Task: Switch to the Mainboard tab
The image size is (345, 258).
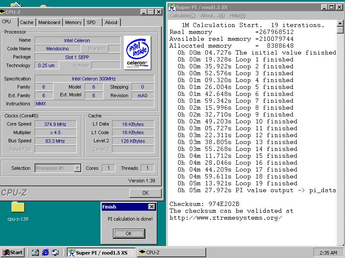Action: click(49, 22)
